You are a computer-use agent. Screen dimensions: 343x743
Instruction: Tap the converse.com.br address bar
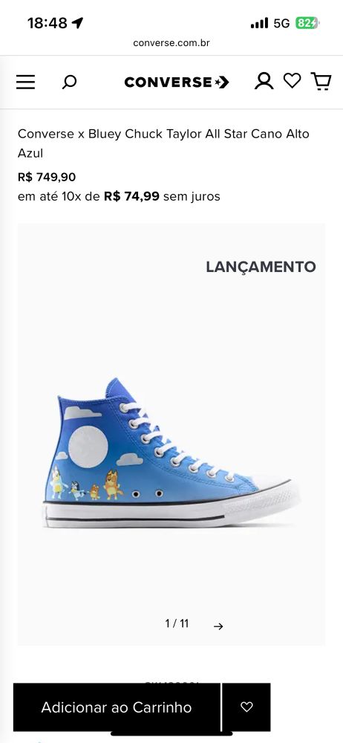[x=171, y=43]
